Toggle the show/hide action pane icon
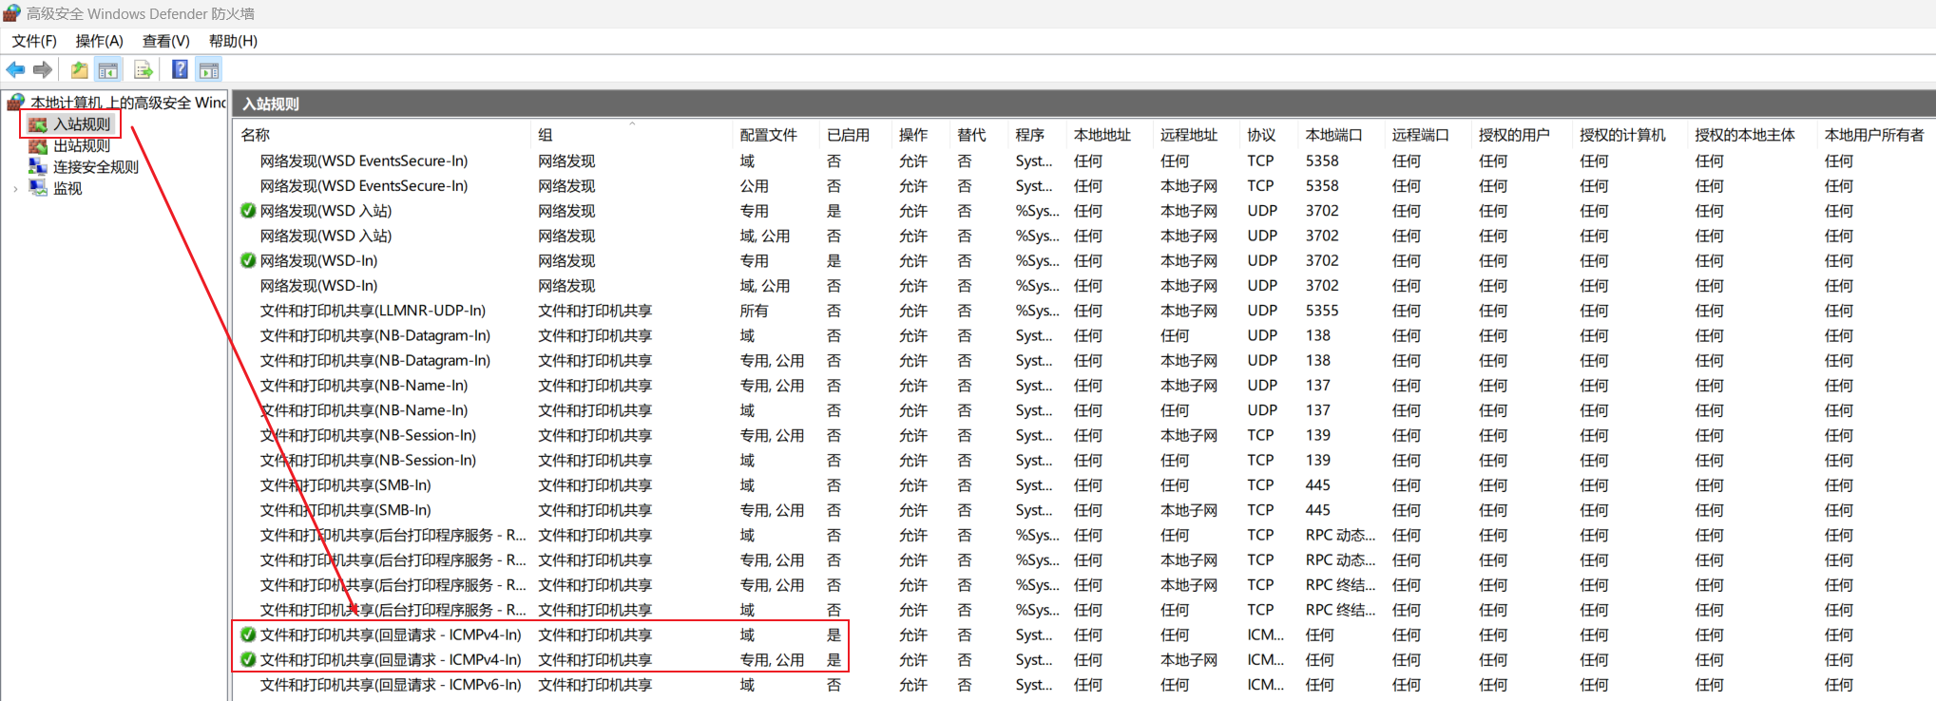 pos(209,69)
